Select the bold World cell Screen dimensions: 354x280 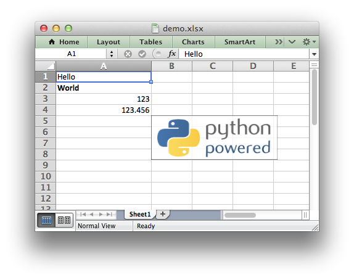(x=104, y=88)
